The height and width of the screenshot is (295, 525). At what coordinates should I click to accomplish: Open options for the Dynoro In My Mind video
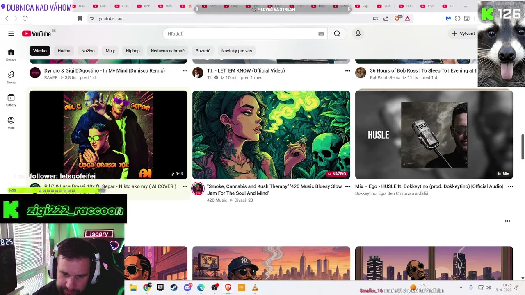(x=185, y=71)
